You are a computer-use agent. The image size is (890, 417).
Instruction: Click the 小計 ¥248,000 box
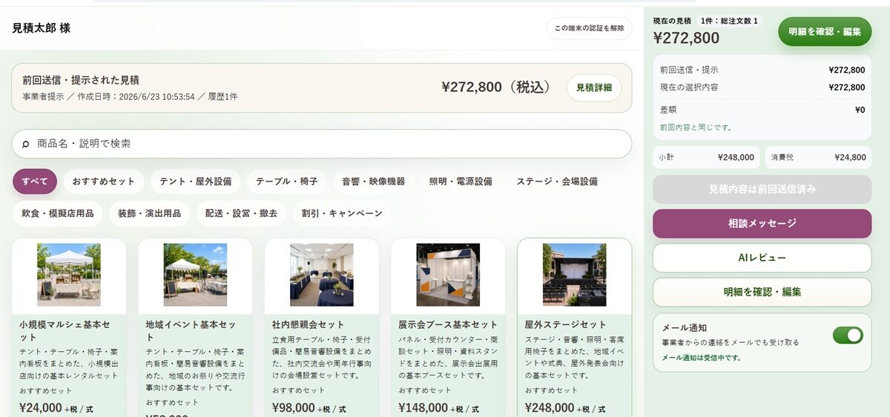point(706,157)
